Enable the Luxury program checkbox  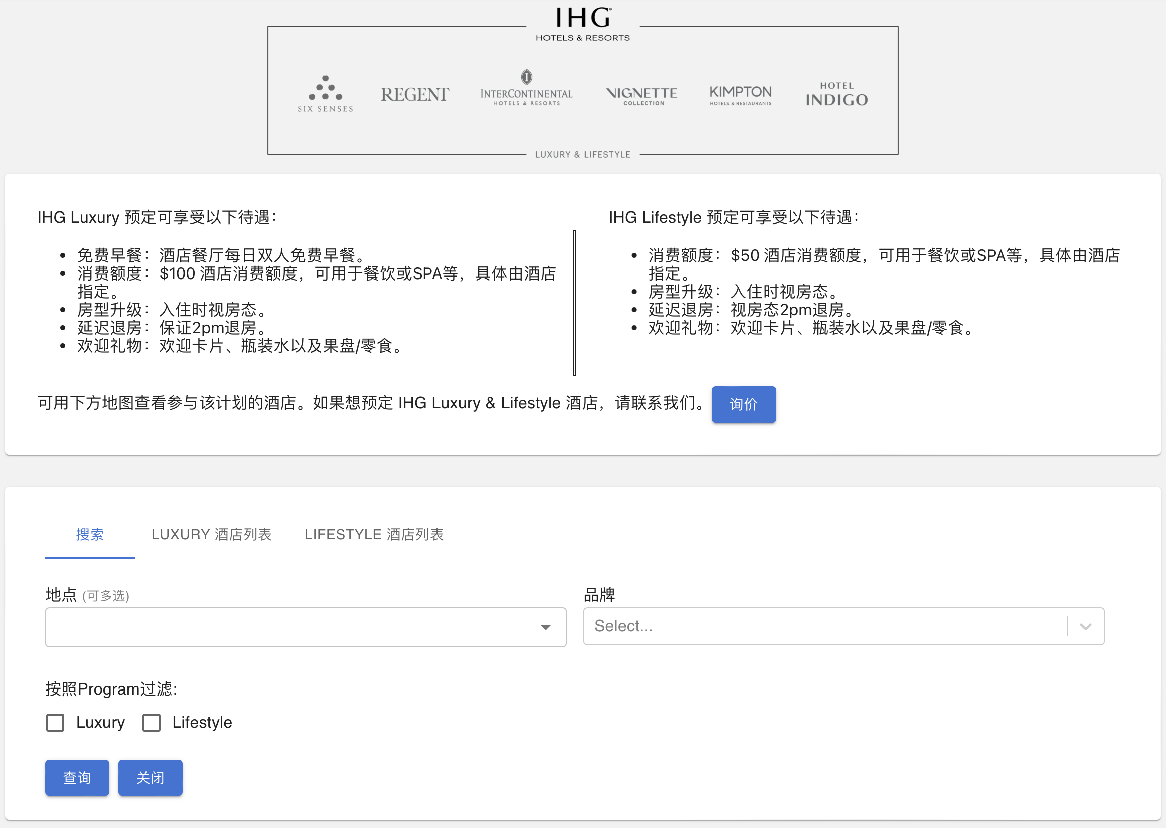click(x=55, y=723)
